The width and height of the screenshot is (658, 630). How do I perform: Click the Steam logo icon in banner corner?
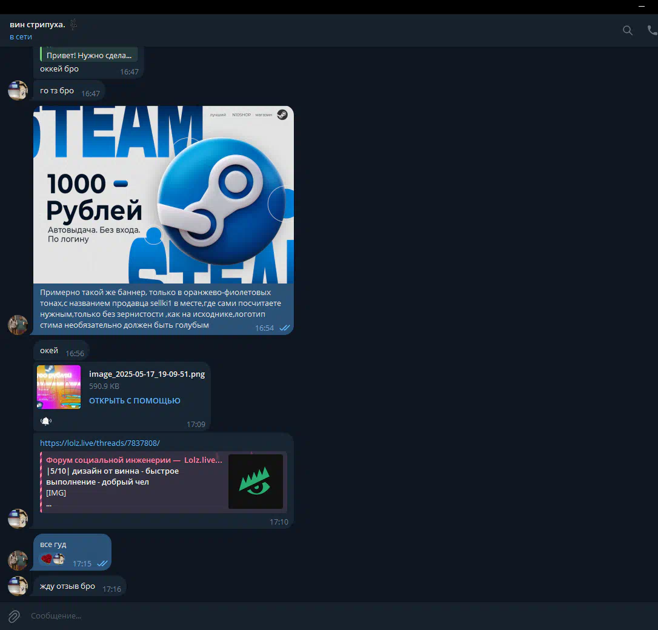click(x=282, y=114)
